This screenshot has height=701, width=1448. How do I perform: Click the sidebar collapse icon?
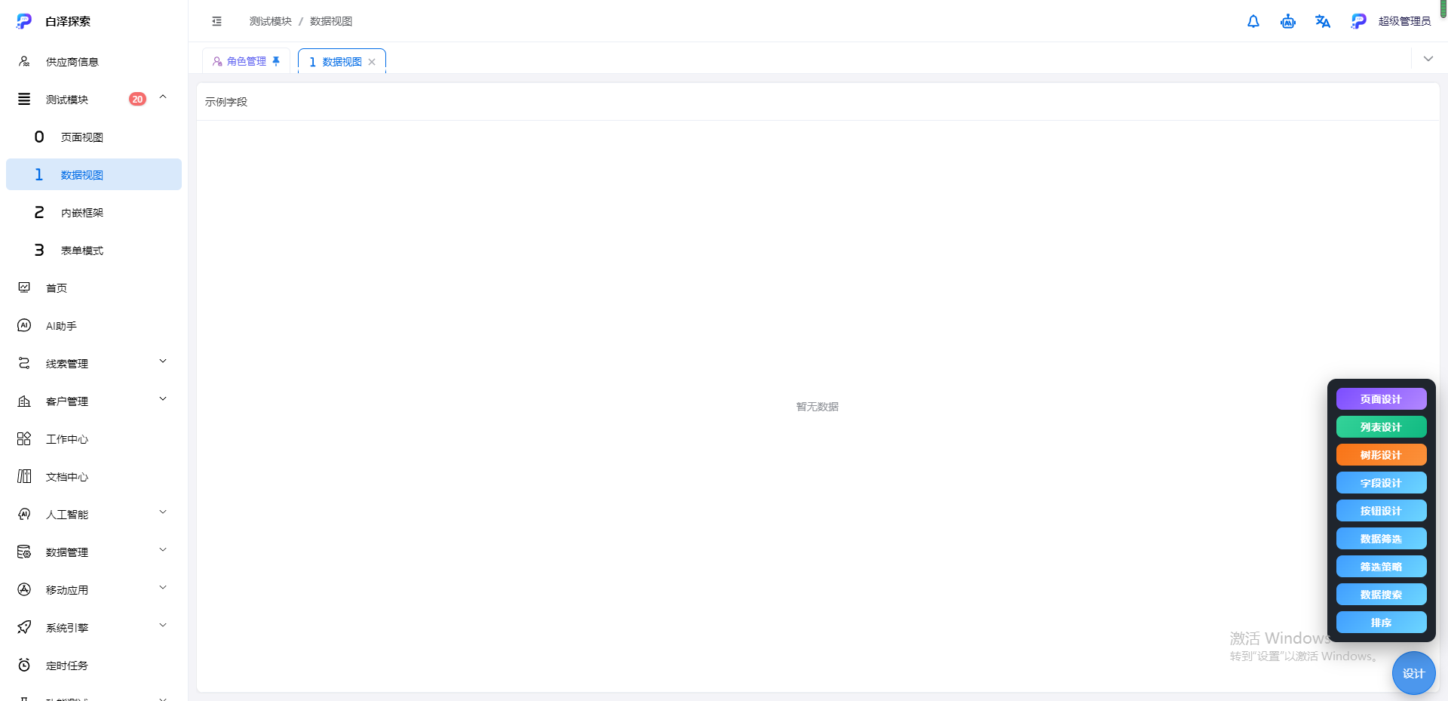[x=217, y=21]
